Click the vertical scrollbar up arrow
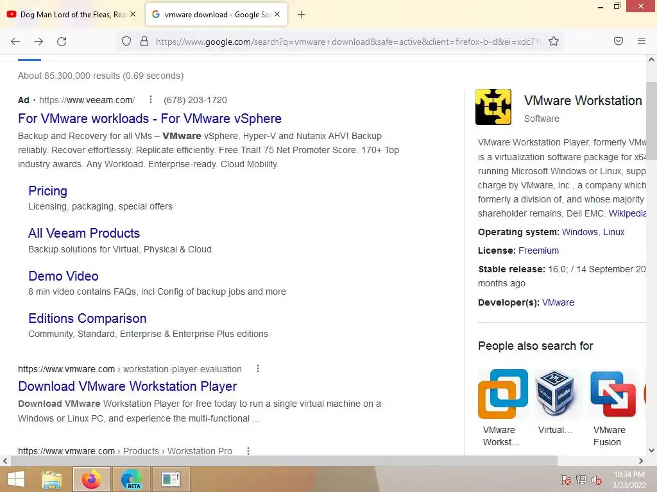 point(651,60)
